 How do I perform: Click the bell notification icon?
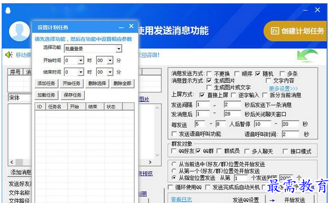(x=8, y=10)
